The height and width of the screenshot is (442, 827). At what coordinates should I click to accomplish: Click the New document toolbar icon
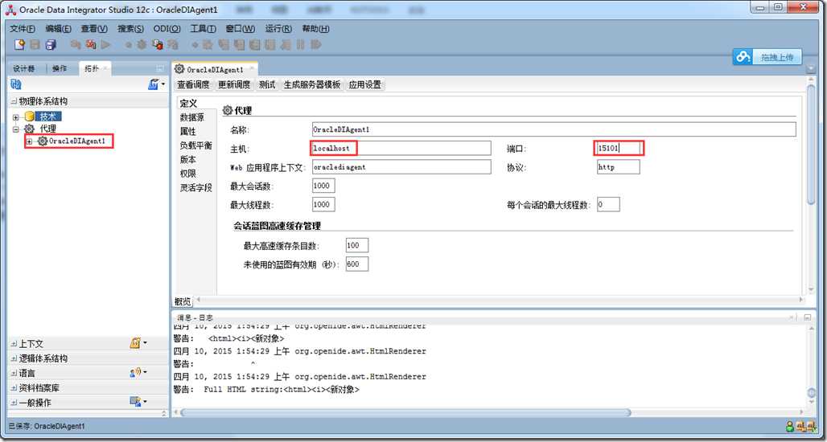point(19,45)
